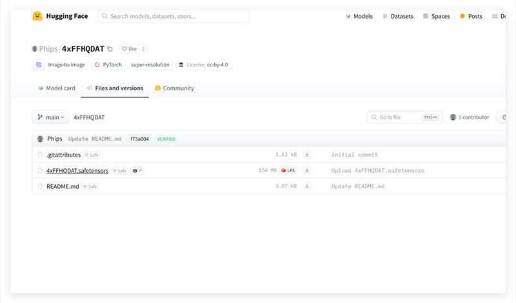Focus the Search models, datasets, users field
The width and height of the screenshot is (516, 303).
tap(173, 16)
